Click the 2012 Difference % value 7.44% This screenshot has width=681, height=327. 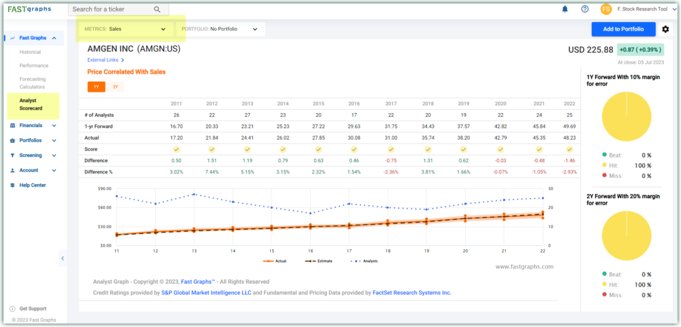point(211,172)
